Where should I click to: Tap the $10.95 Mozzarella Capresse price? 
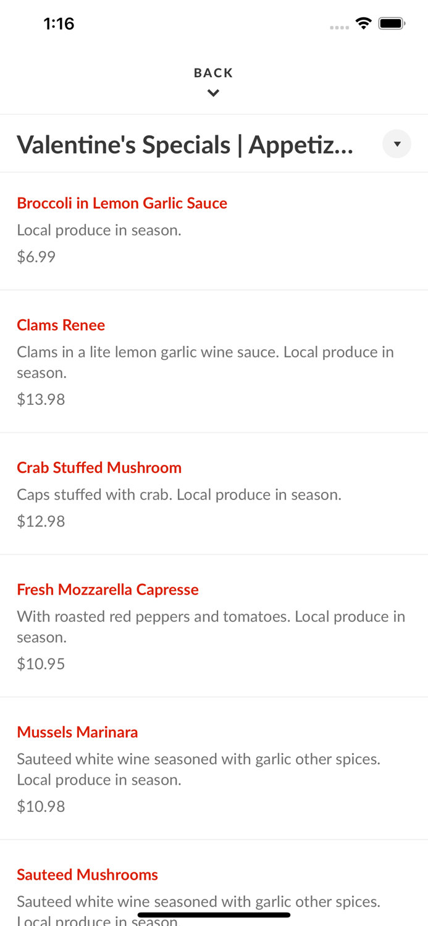pos(41,664)
